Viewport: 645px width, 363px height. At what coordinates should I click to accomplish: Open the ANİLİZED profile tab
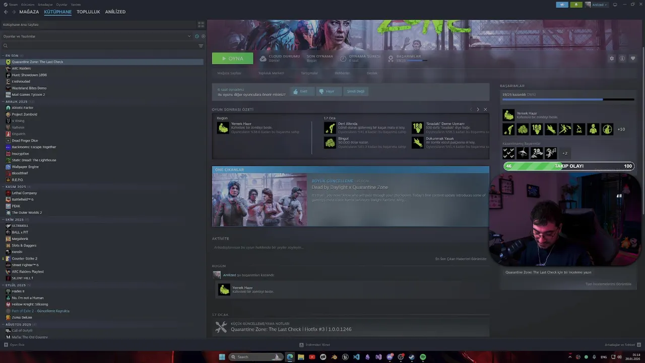tap(115, 12)
